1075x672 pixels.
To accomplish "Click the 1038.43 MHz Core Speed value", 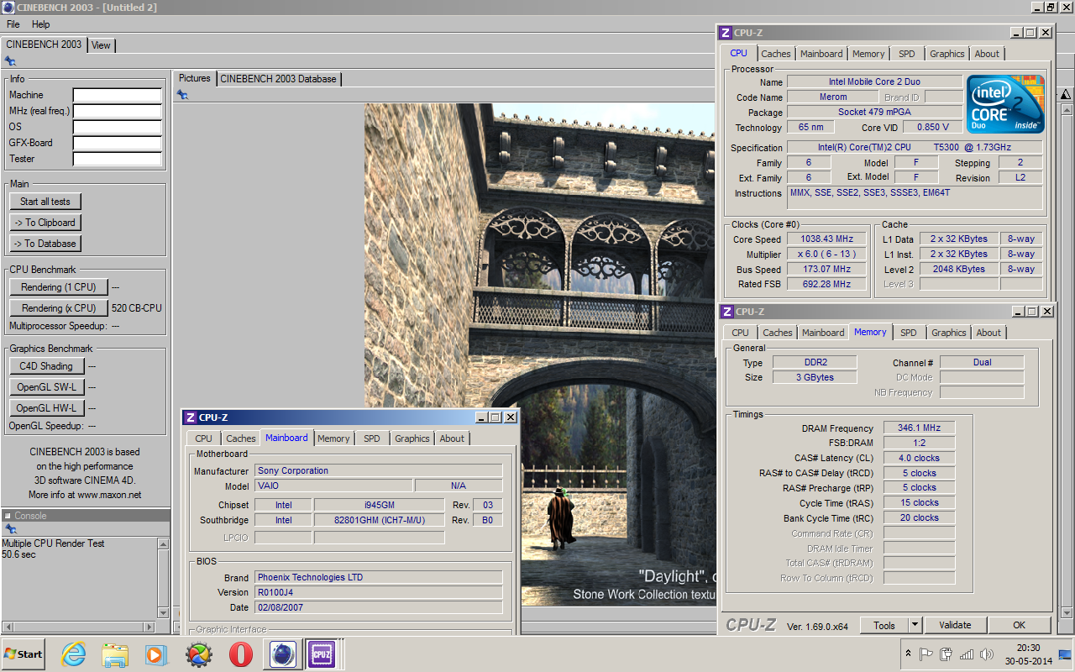I will [826, 239].
